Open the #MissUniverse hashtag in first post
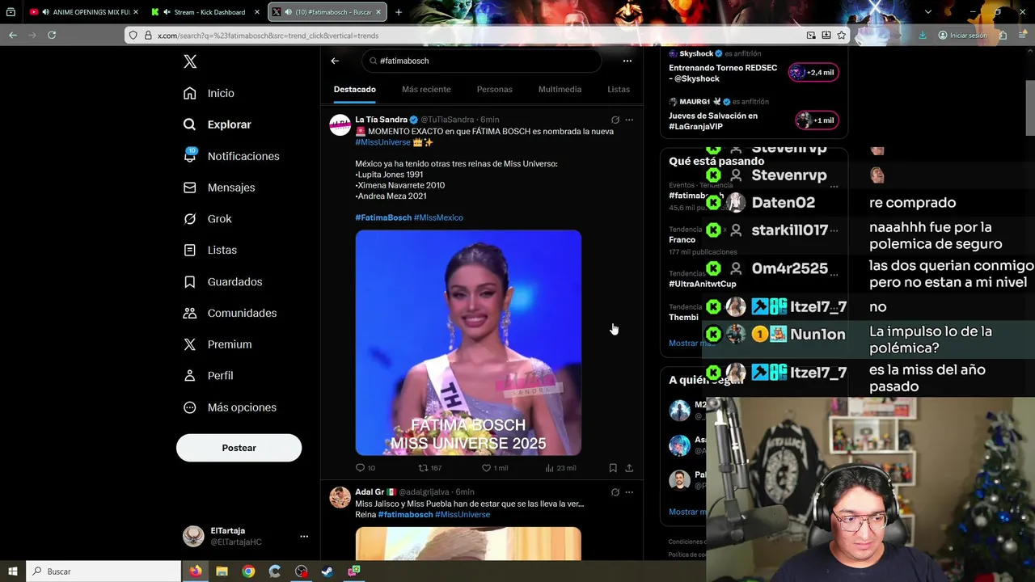 pos(382,142)
